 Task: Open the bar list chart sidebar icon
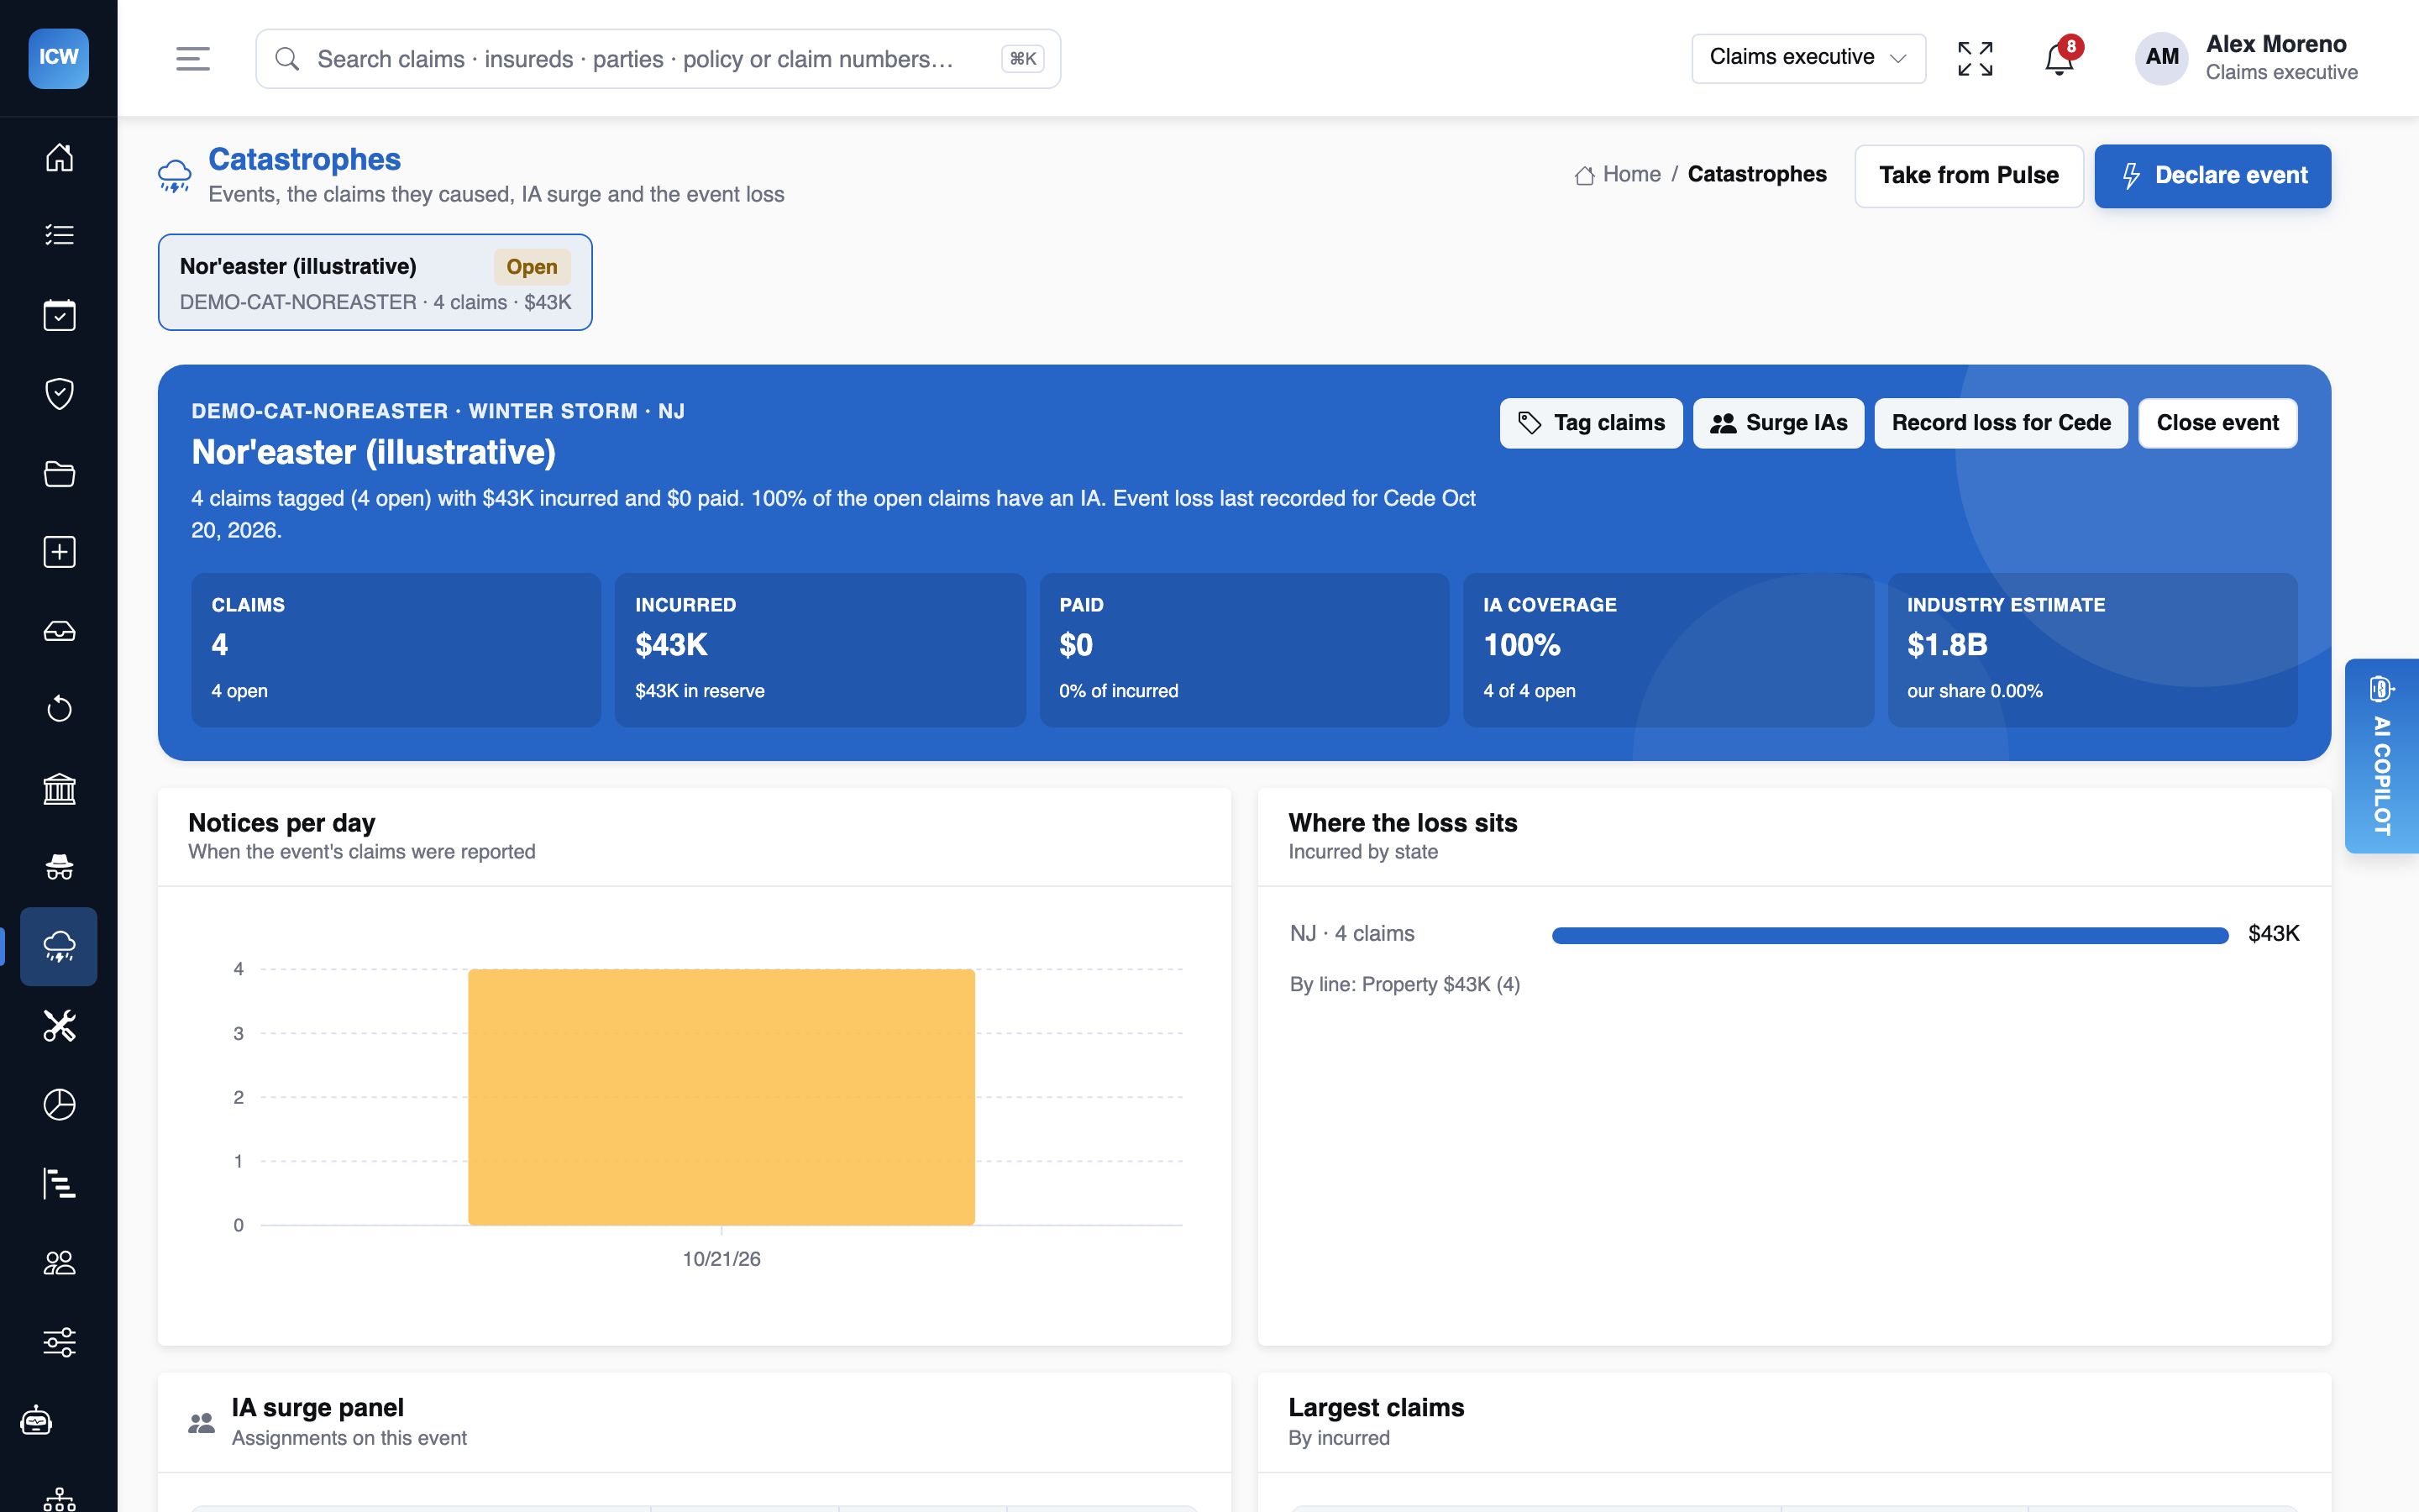[59, 1184]
